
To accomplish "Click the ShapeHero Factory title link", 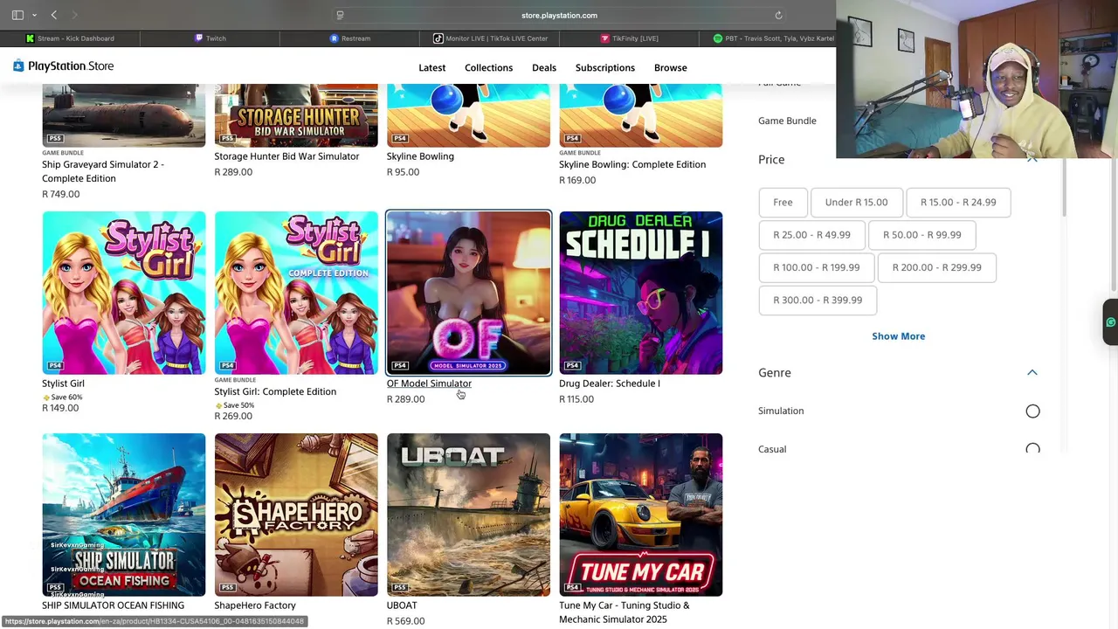I will tap(255, 605).
